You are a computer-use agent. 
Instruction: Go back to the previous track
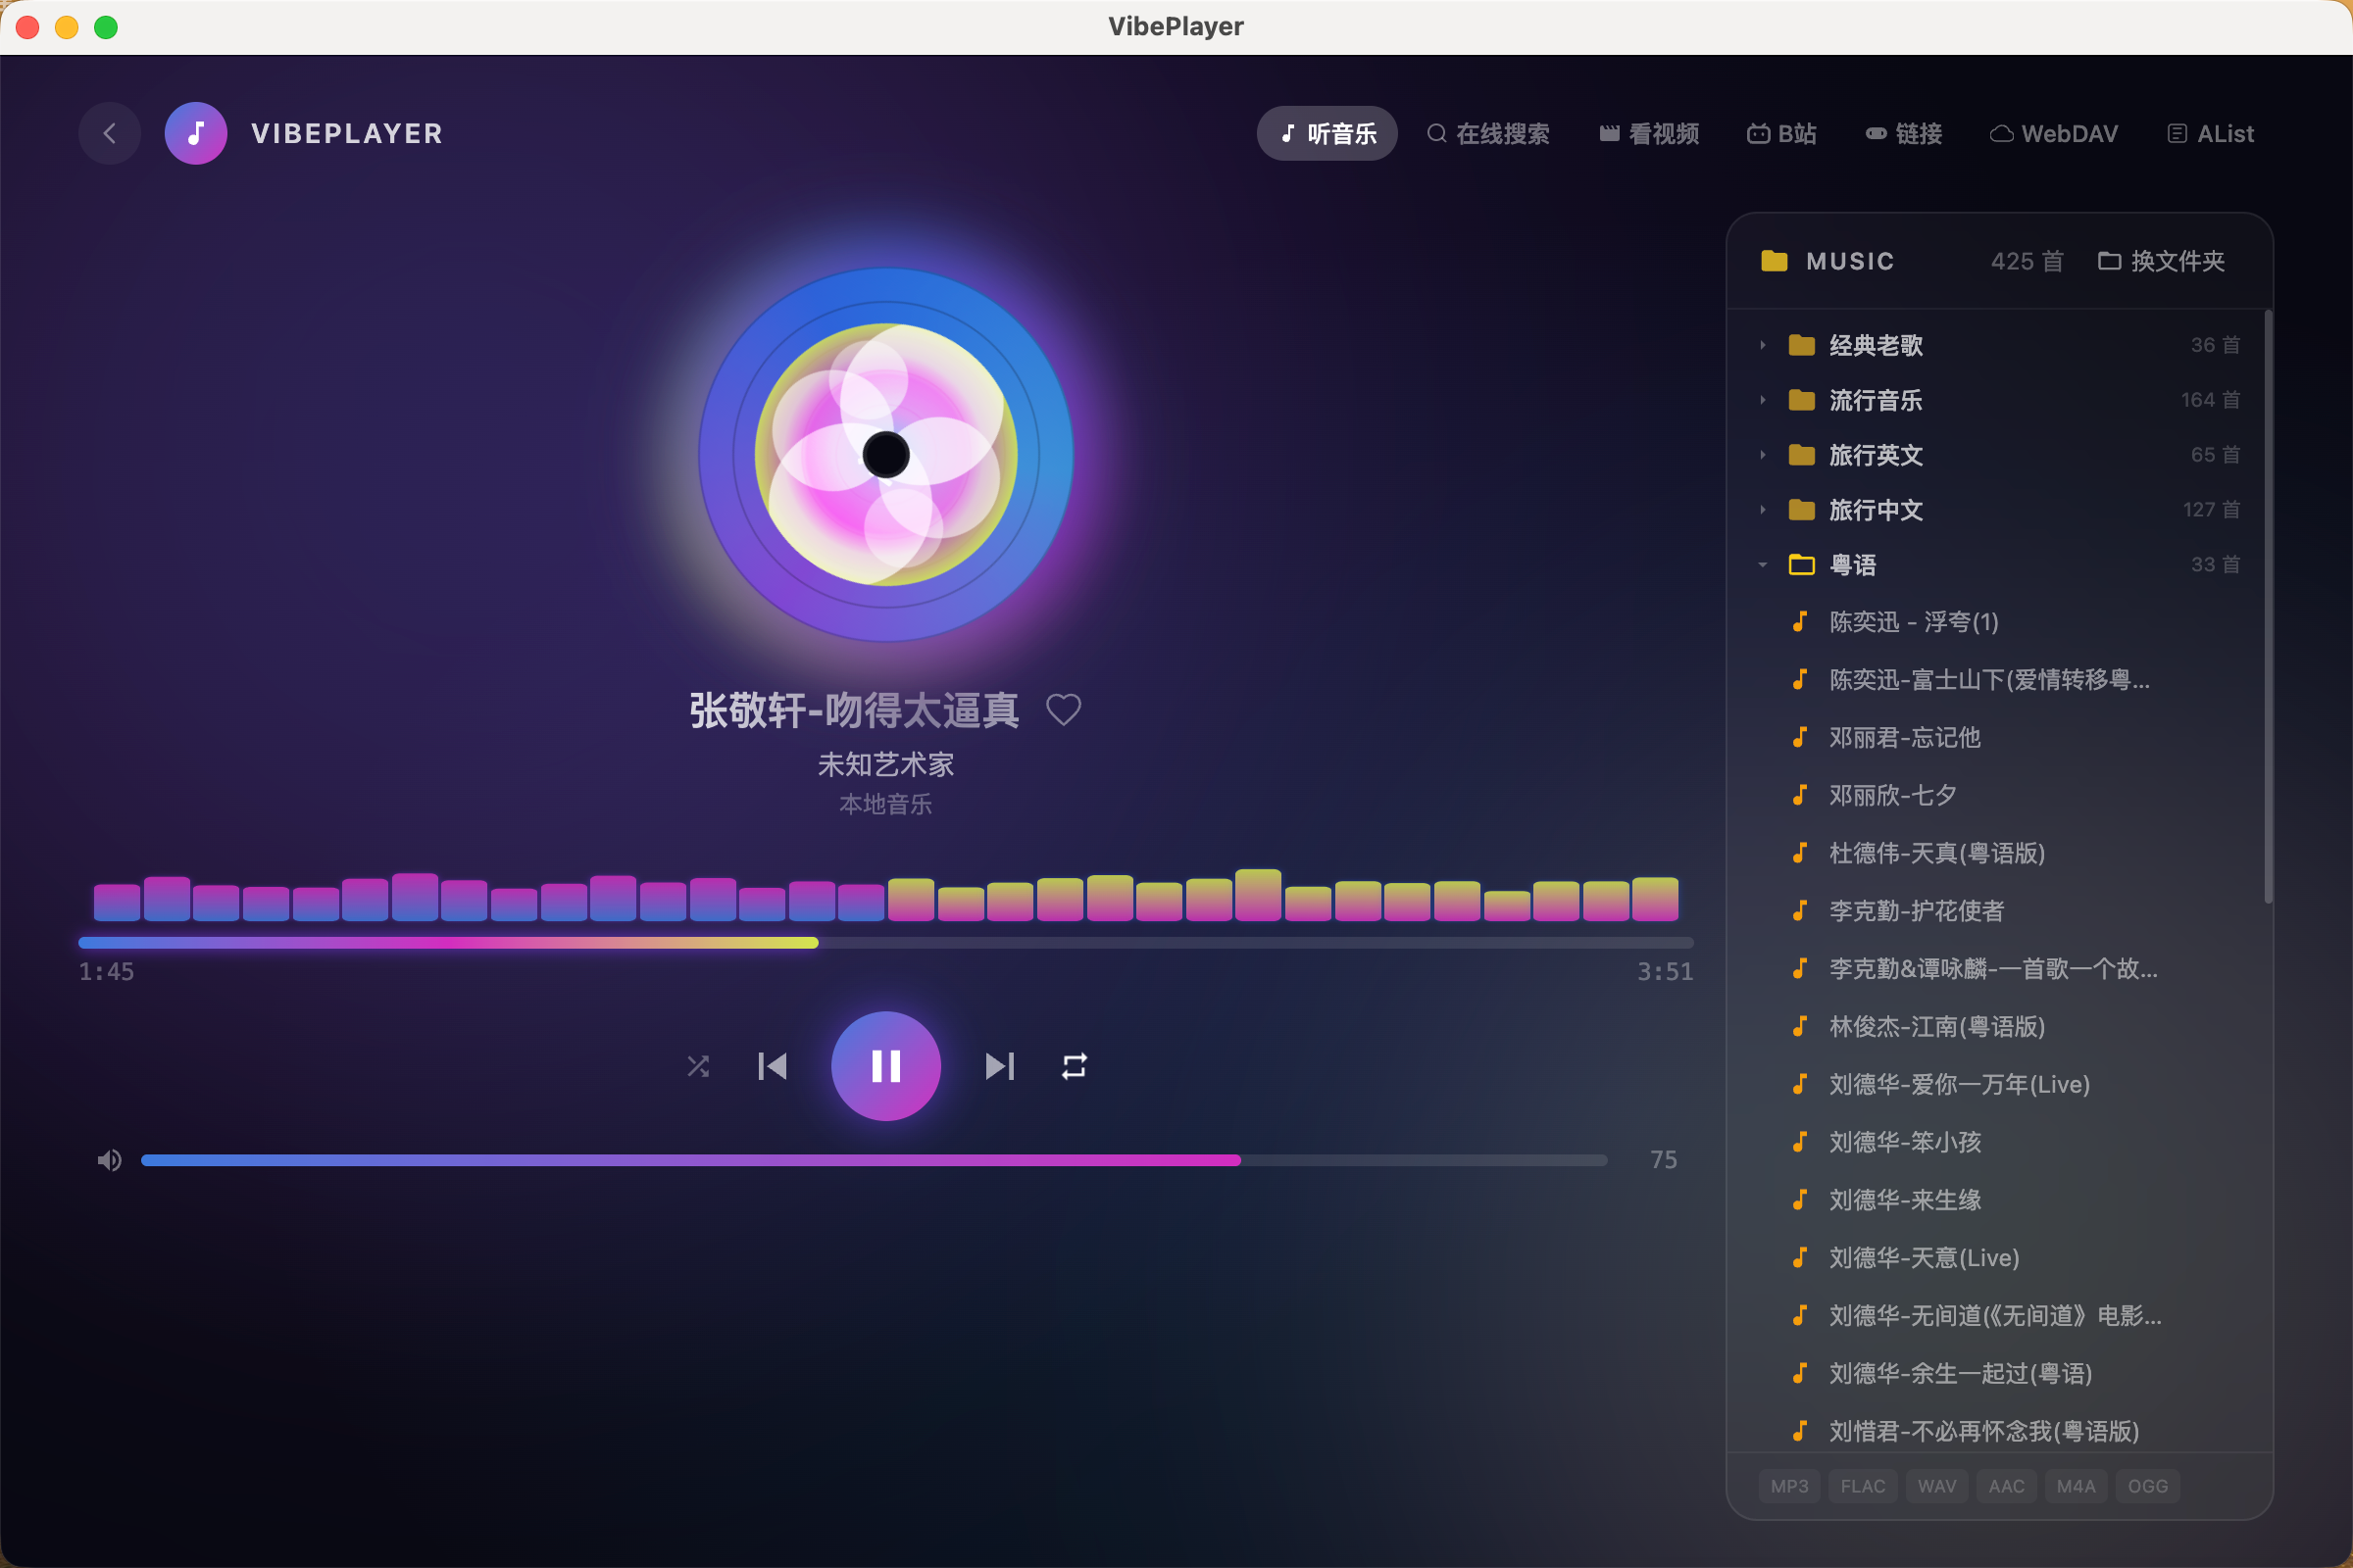(773, 1066)
